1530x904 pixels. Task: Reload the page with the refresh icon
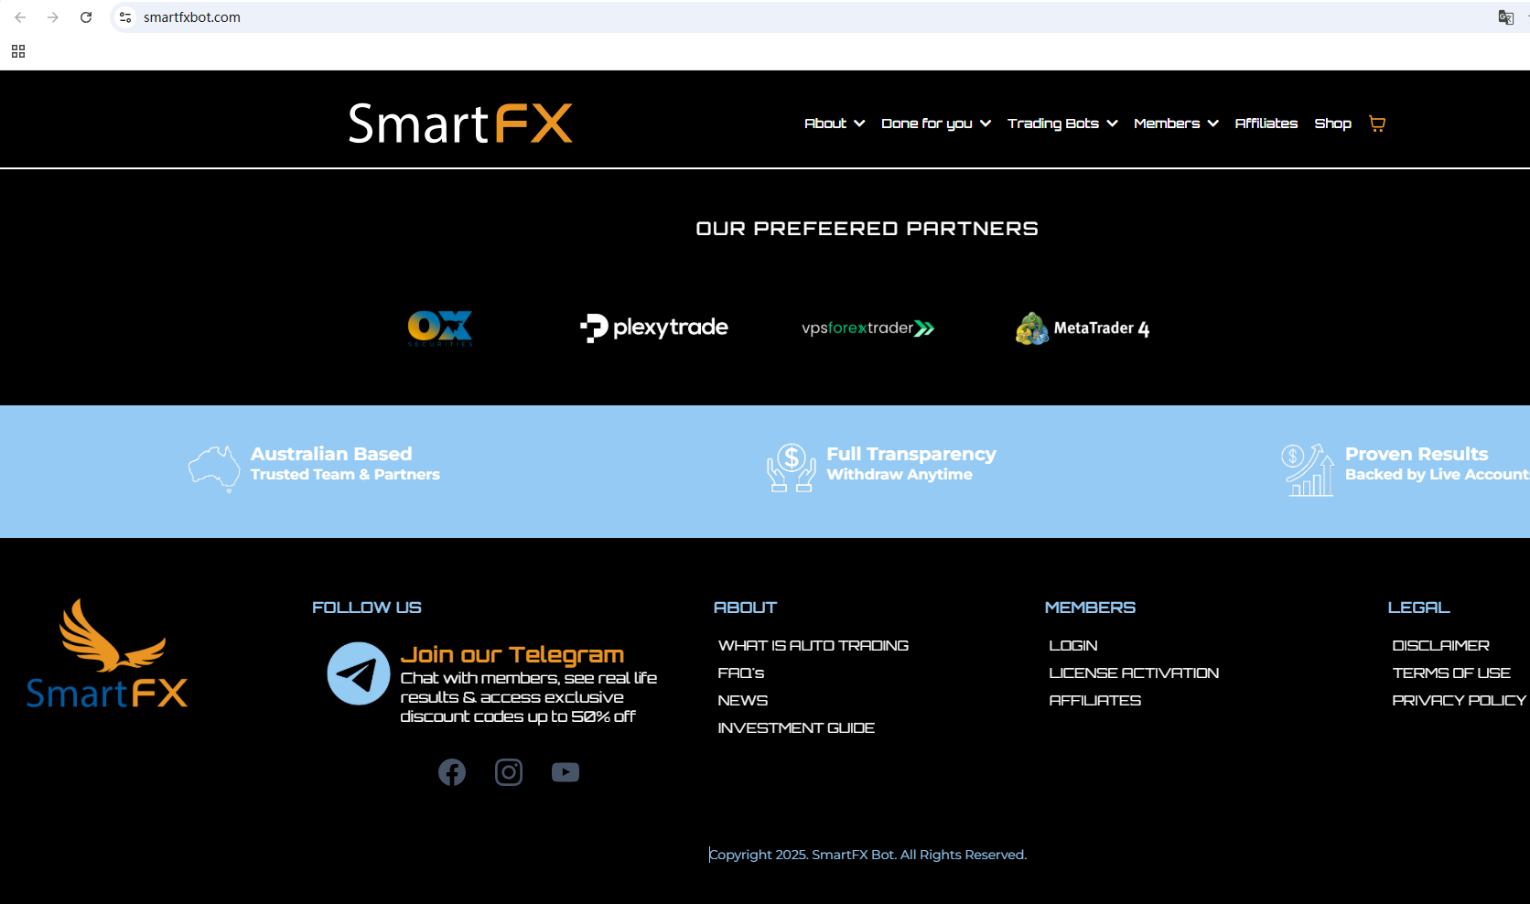86,17
